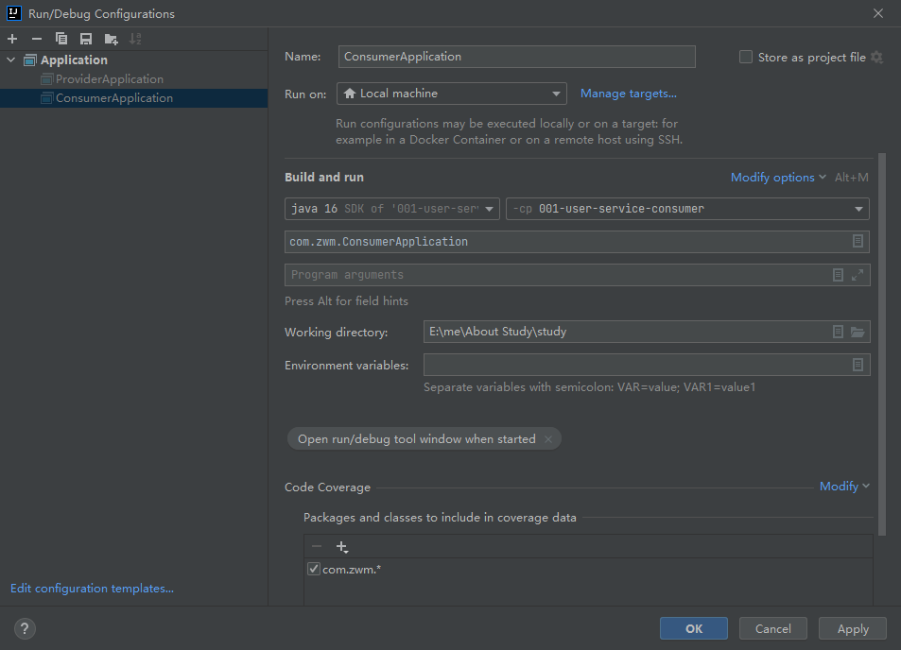Collapse the Application tree node

pos(9,60)
